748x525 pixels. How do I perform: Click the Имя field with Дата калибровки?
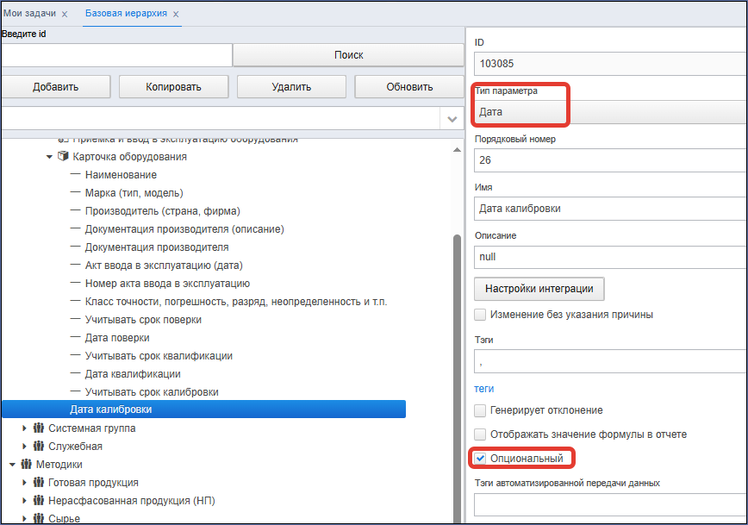click(x=611, y=209)
